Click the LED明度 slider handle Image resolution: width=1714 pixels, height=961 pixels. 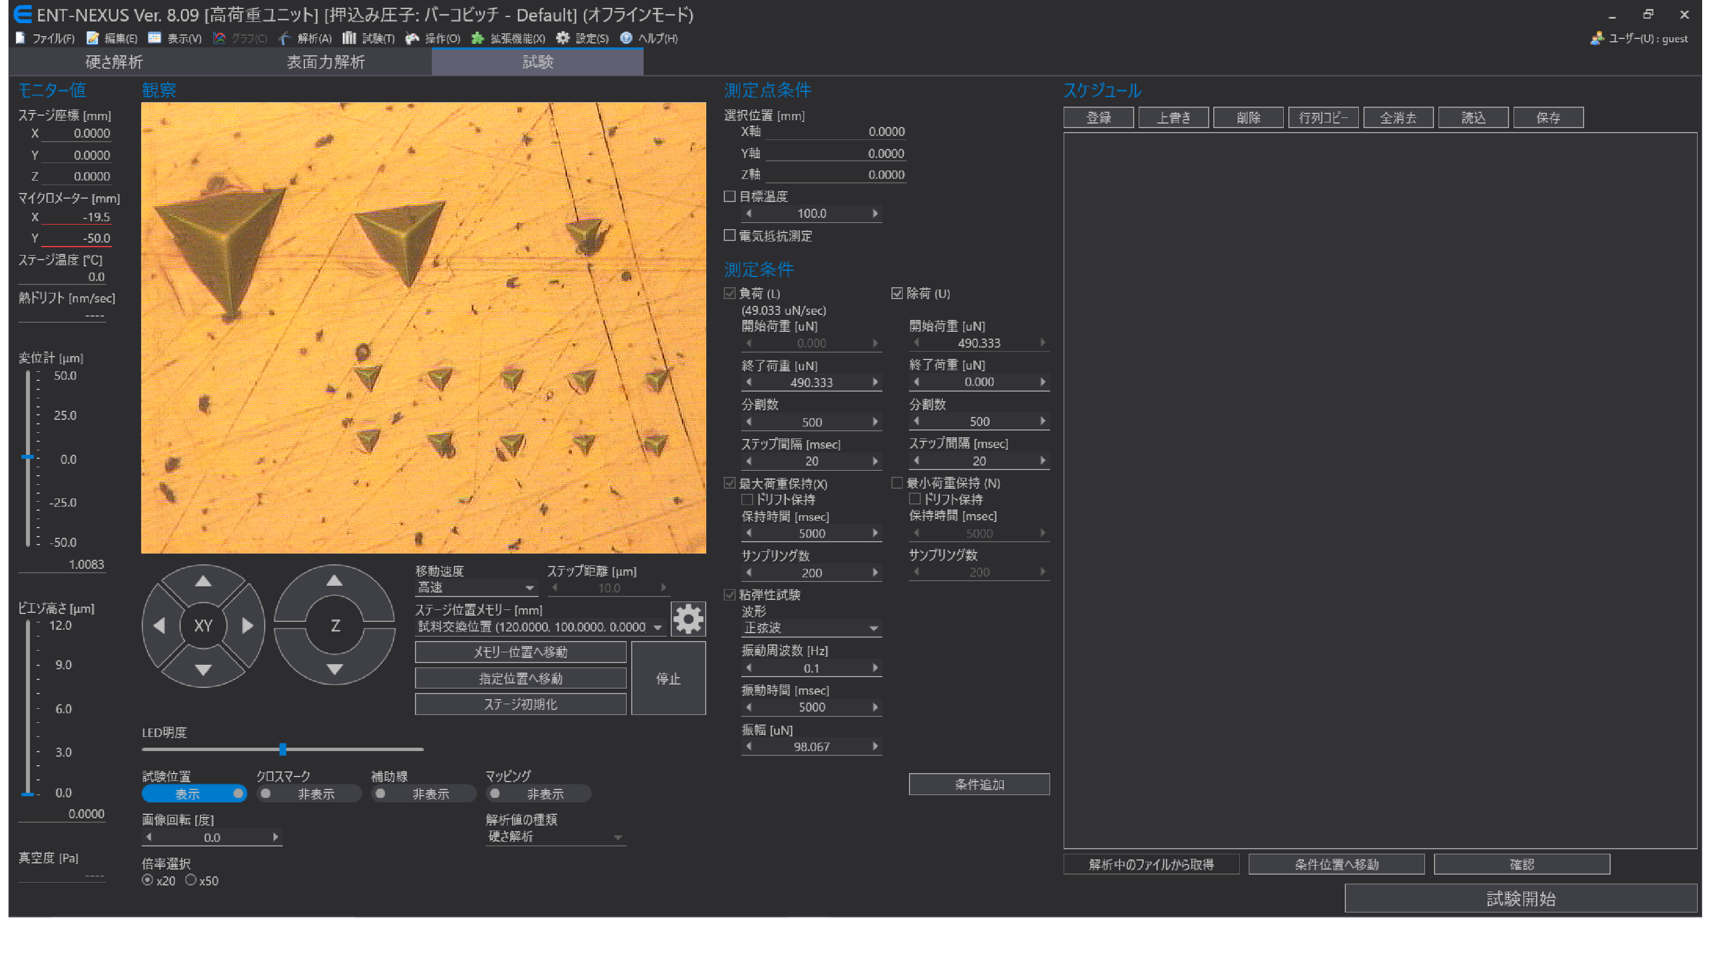[x=283, y=749]
